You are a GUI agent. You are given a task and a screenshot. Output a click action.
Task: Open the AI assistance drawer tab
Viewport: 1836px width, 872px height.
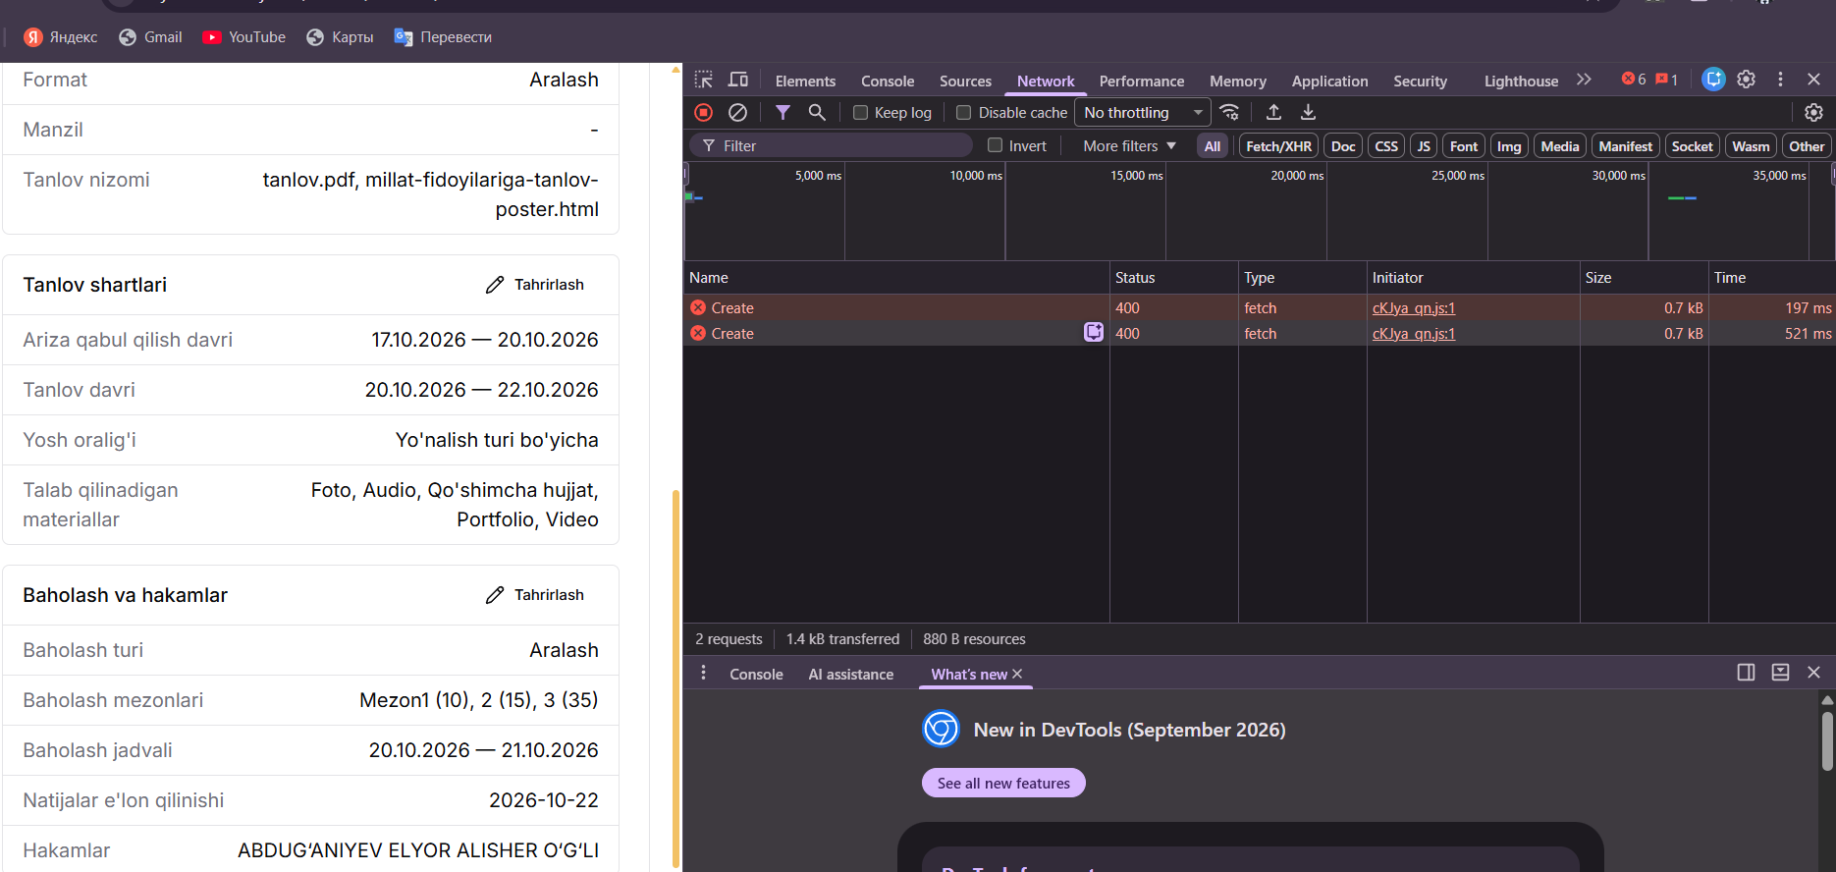pos(851,675)
